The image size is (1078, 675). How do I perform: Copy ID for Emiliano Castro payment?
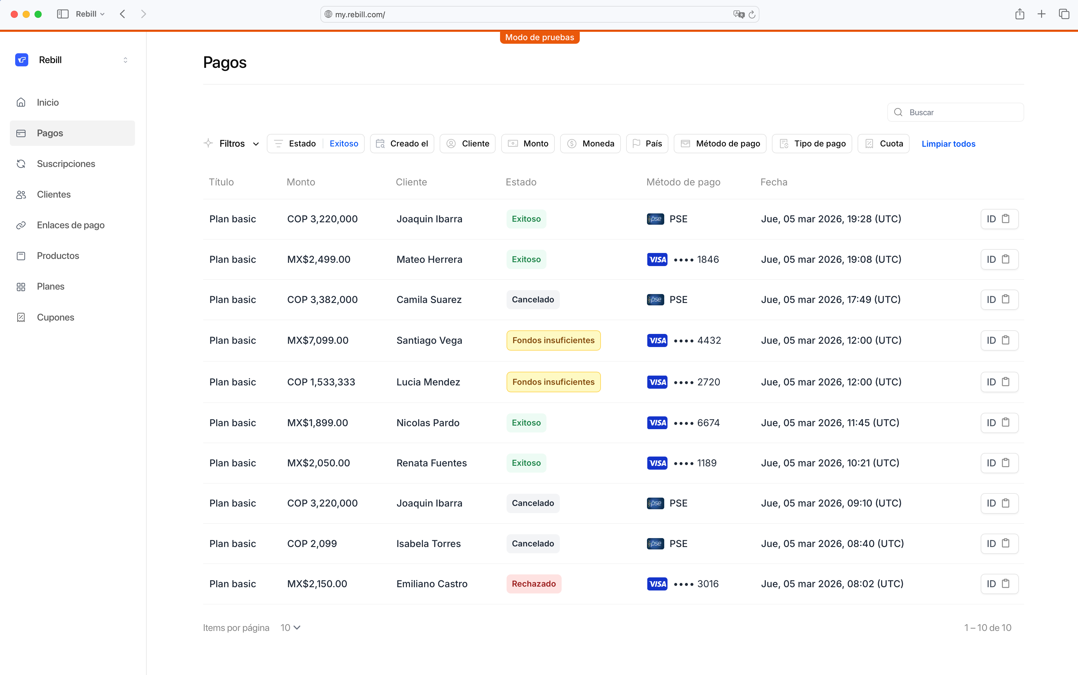[x=999, y=583]
